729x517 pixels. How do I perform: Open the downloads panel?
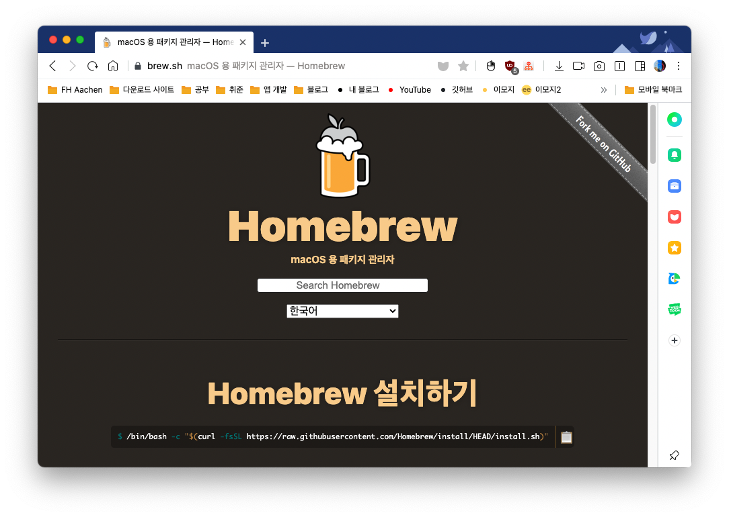pos(559,66)
